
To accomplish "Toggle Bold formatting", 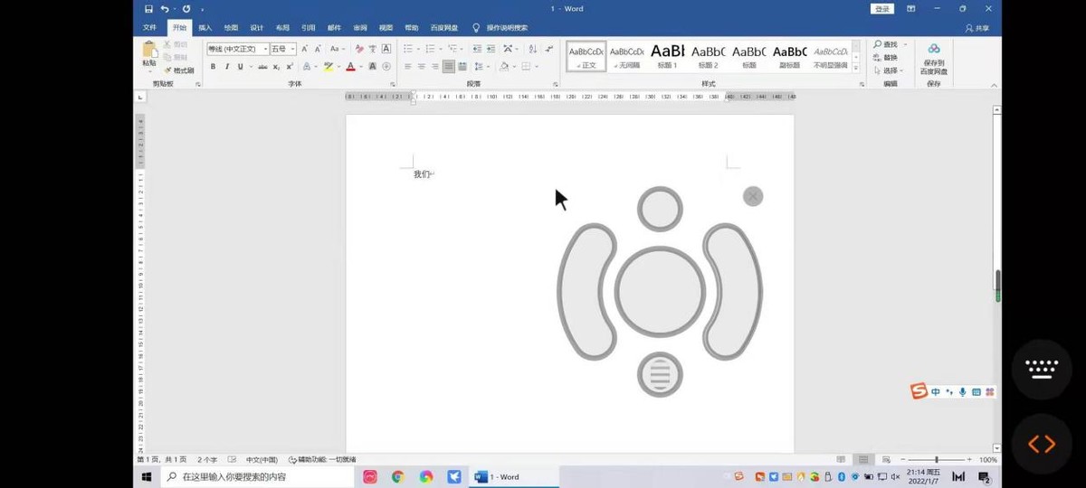I will tap(214, 67).
